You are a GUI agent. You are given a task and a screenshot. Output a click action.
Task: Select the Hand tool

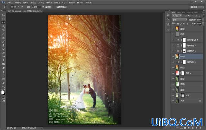click(4, 83)
